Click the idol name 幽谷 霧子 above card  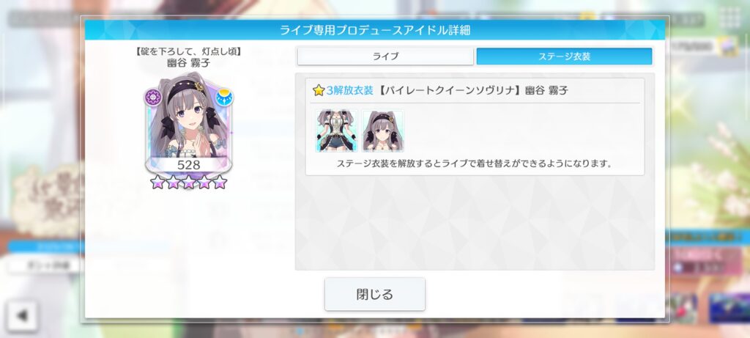click(x=188, y=62)
